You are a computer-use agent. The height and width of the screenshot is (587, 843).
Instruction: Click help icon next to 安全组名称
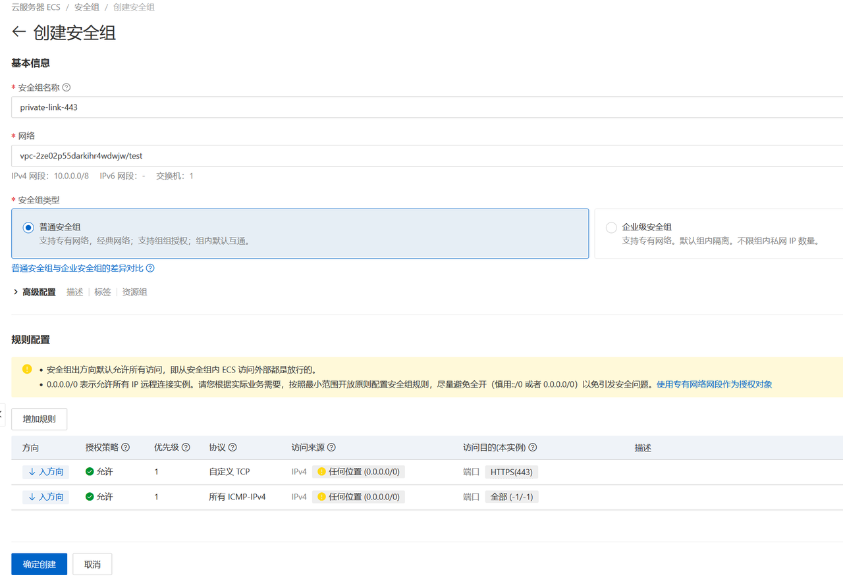tap(66, 88)
